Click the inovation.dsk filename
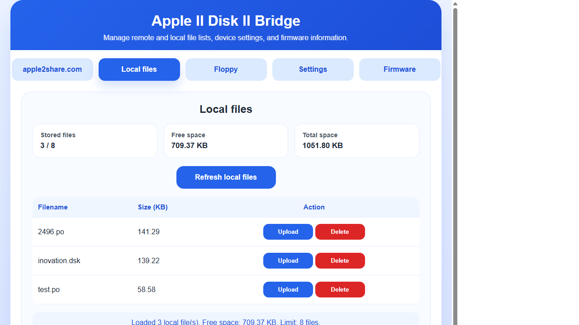Viewport: 579px width, 325px height. point(59,261)
